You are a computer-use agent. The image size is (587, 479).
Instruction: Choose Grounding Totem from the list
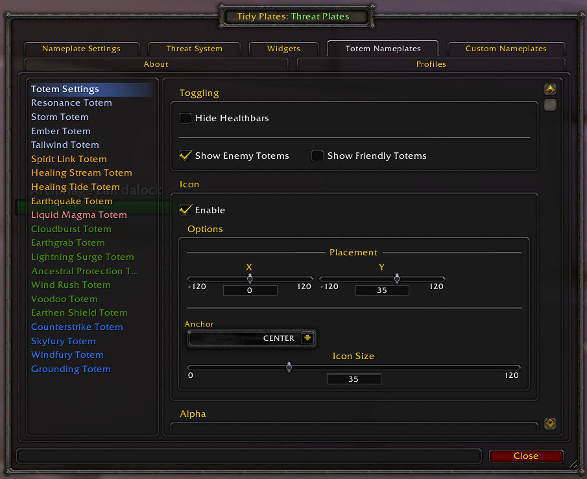click(x=71, y=369)
